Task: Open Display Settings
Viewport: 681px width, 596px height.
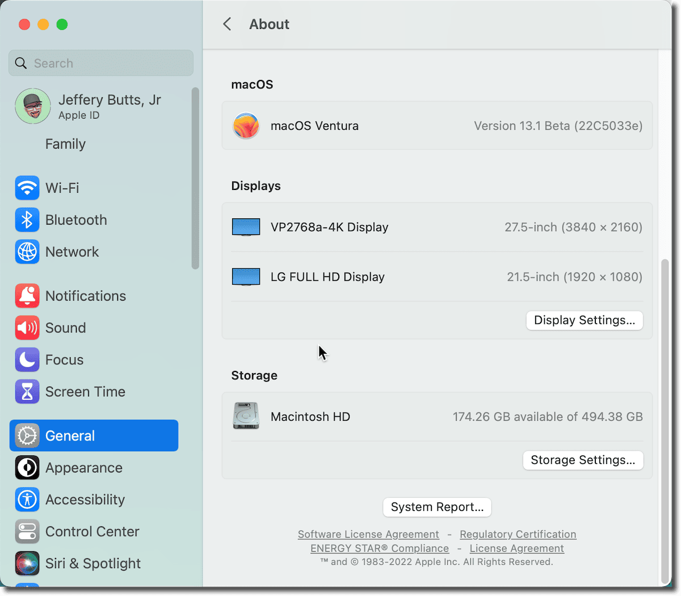Action: pos(585,320)
